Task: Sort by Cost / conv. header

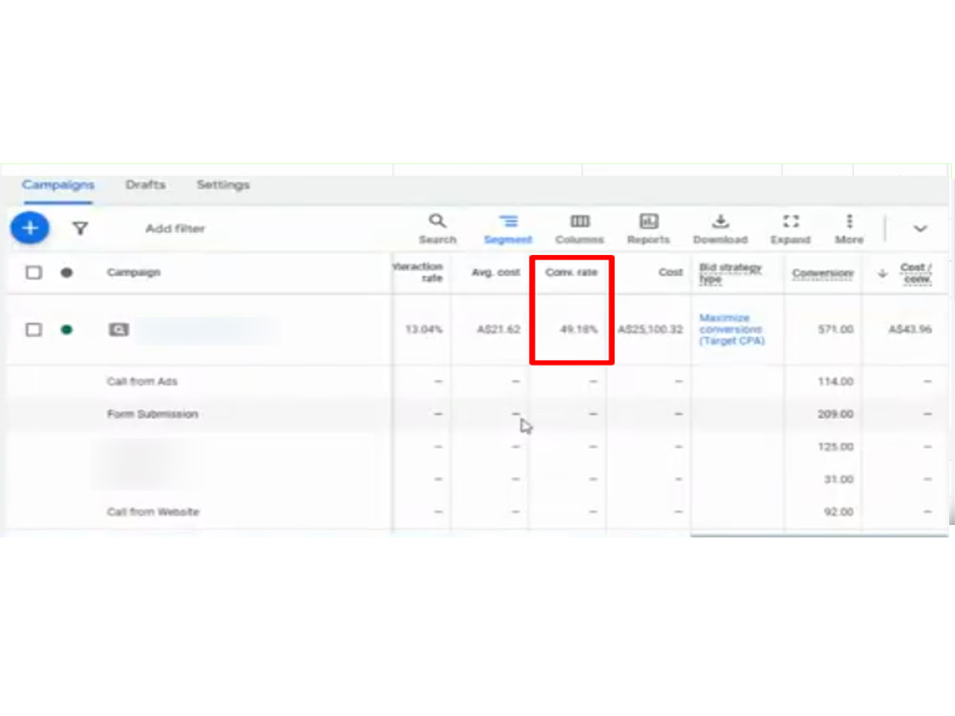Action: click(x=916, y=273)
